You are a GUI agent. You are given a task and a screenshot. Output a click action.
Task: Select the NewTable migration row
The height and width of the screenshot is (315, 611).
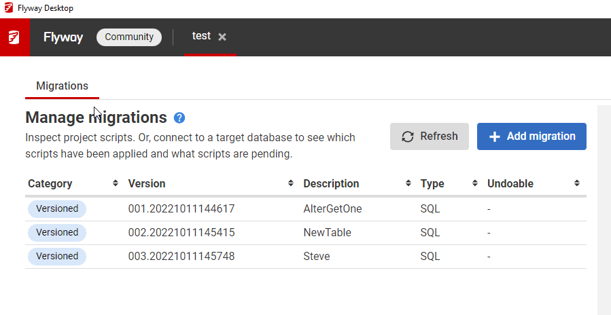327,233
